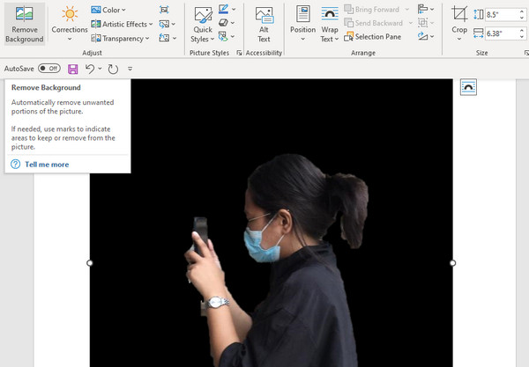Click the Compress Pictures icon
This screenshot has height=367, width=529.
pos(165,10)
